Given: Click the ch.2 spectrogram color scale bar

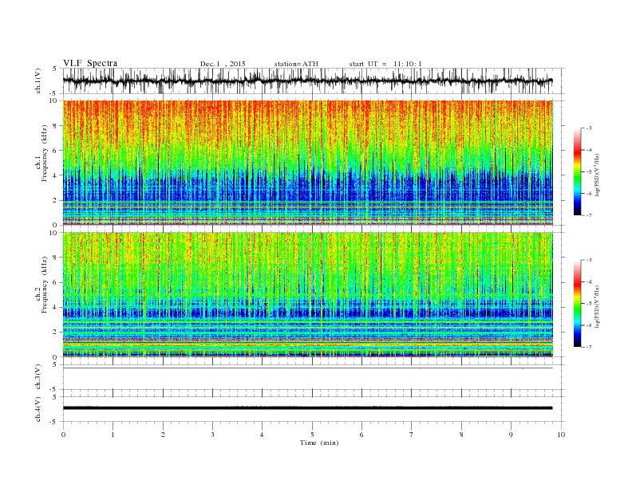Looking at the screenshot, I should coord(577,303).
